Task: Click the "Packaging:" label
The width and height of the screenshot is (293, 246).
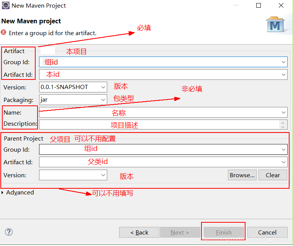Action: pos(18,100)
